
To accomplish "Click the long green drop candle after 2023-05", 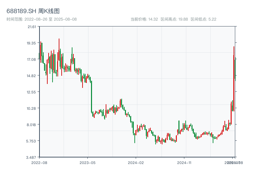I will point(92,96).
